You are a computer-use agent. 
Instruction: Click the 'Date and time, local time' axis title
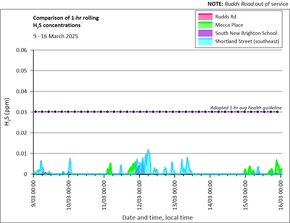[x=157, y=217]
